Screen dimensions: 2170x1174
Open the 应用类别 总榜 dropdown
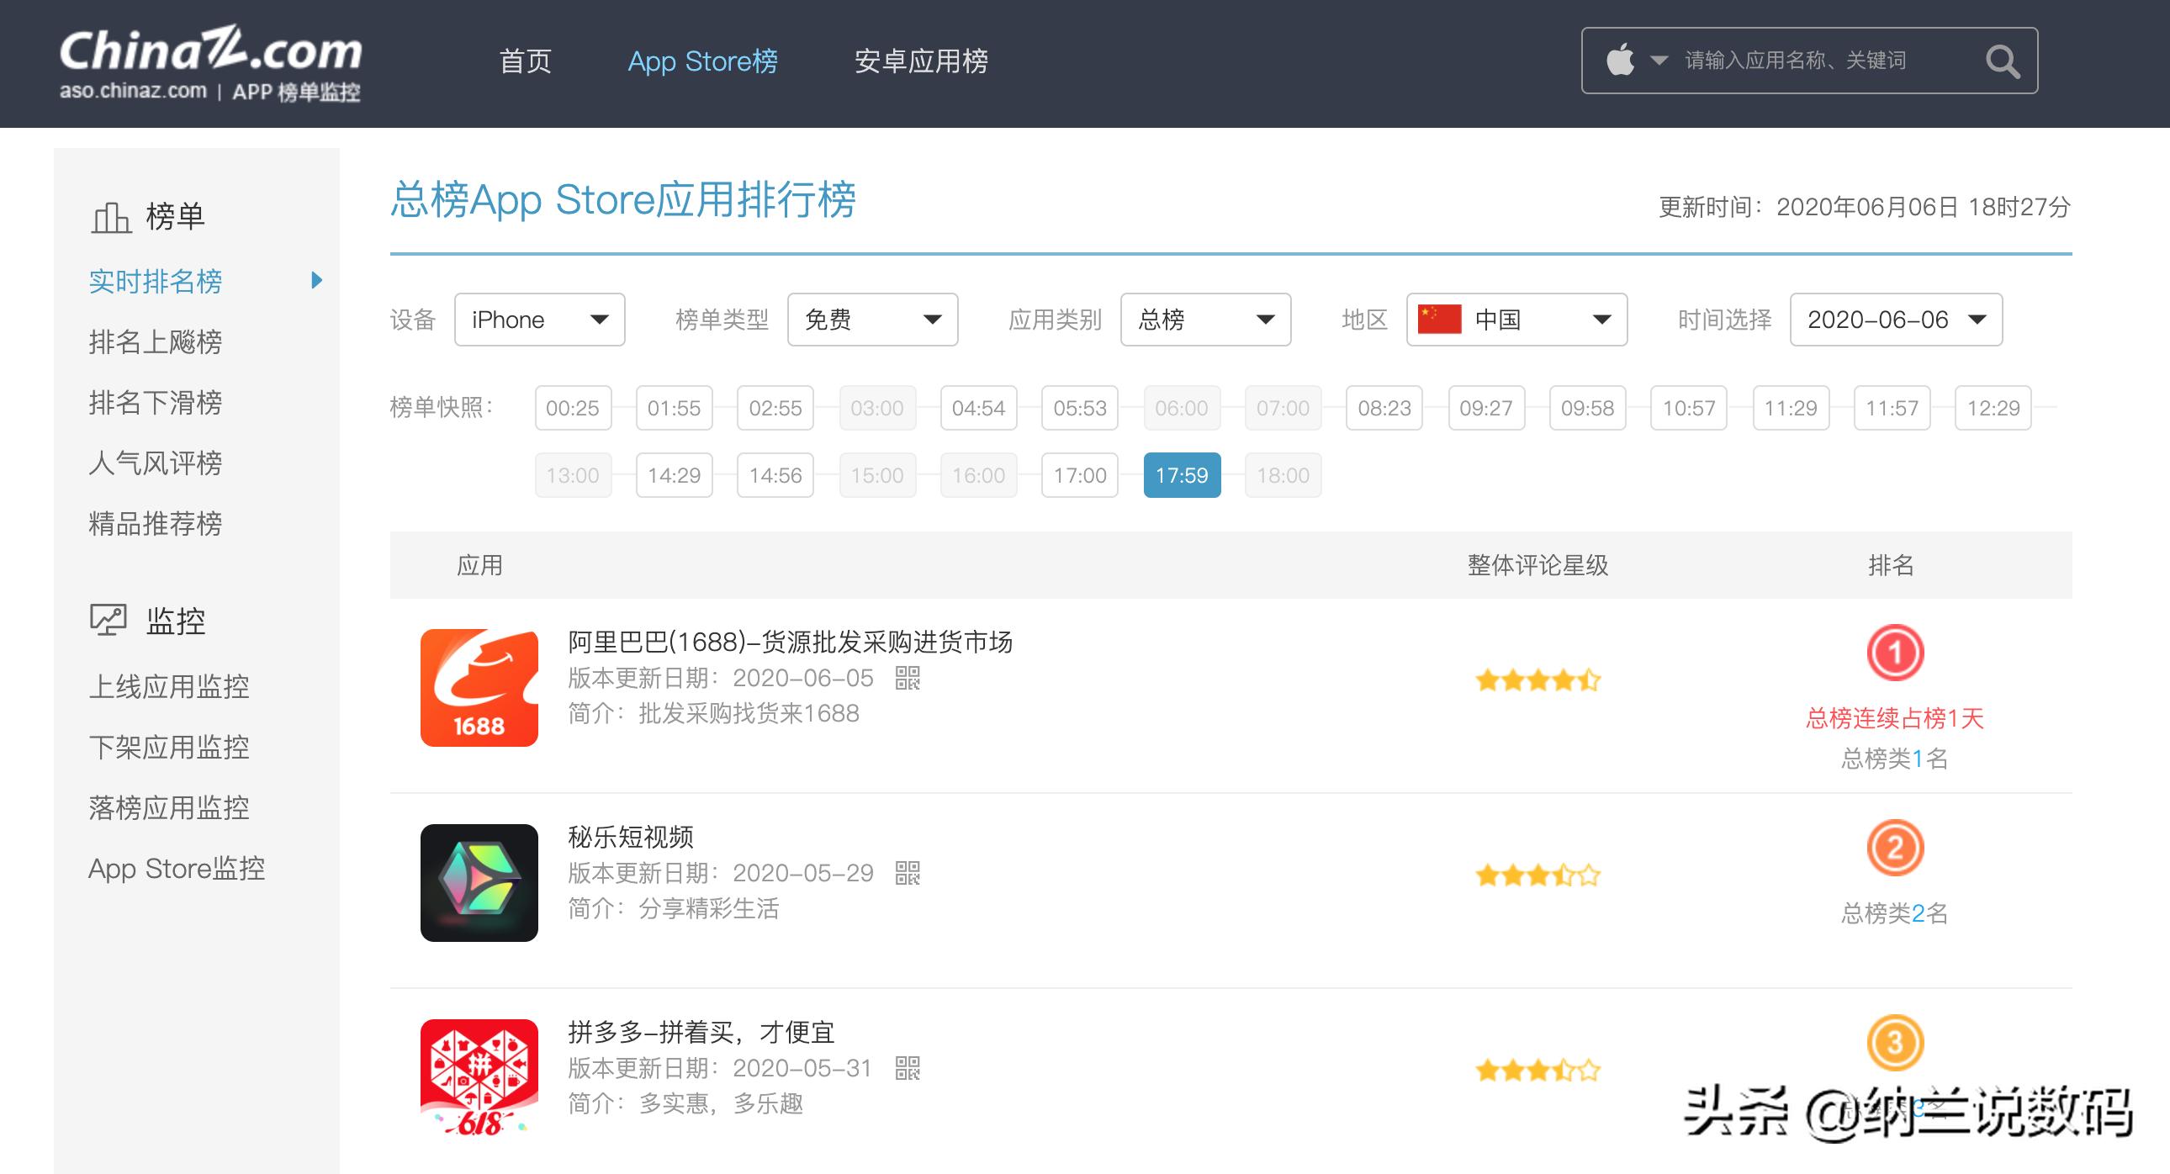tap(1205, 320)
